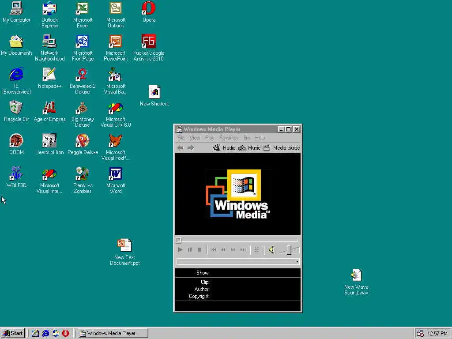Click the Stop button in Media Player
Screen dimensions: 452x339
coord(200,250)
